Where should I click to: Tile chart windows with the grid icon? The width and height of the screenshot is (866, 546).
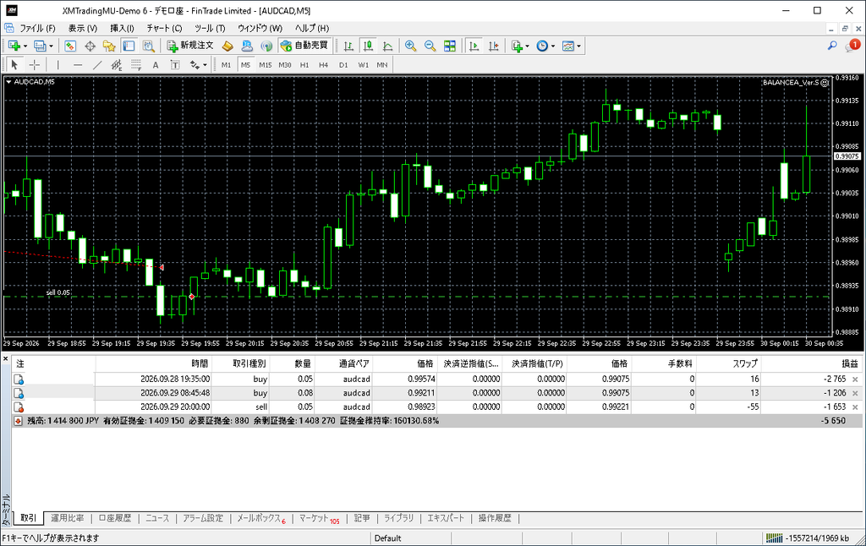tap(450, 46)
